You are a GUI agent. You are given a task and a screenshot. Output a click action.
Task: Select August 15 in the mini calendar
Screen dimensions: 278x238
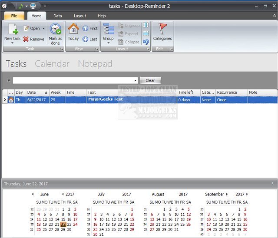tap(164, 219)
